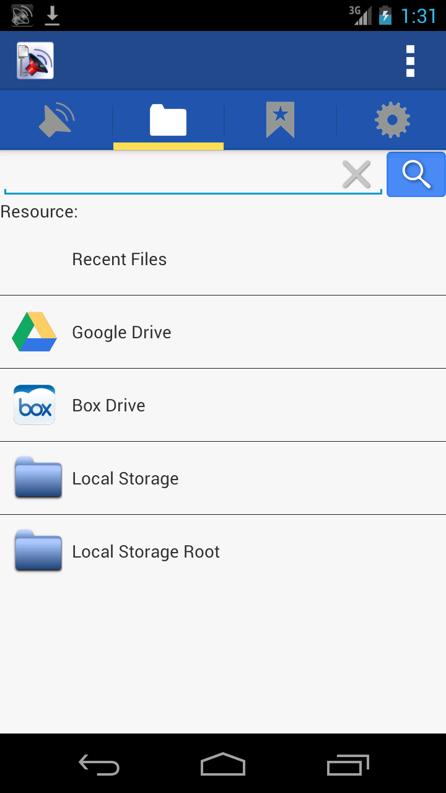446x793 pixels.
Task: Click the Local Storage Root folder icon
Action: coord(38,551)
